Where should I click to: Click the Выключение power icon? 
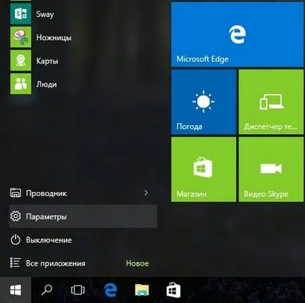(x=15, y=240)
